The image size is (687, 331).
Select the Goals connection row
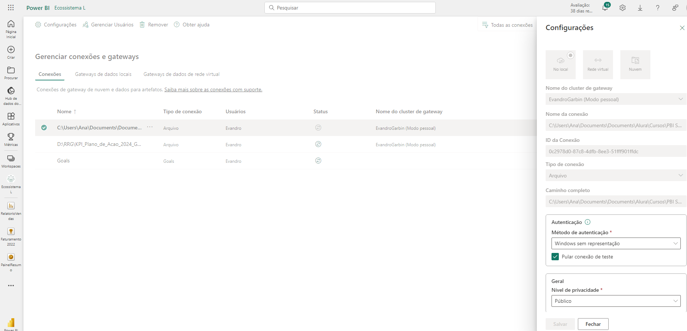tap(286, 161)
